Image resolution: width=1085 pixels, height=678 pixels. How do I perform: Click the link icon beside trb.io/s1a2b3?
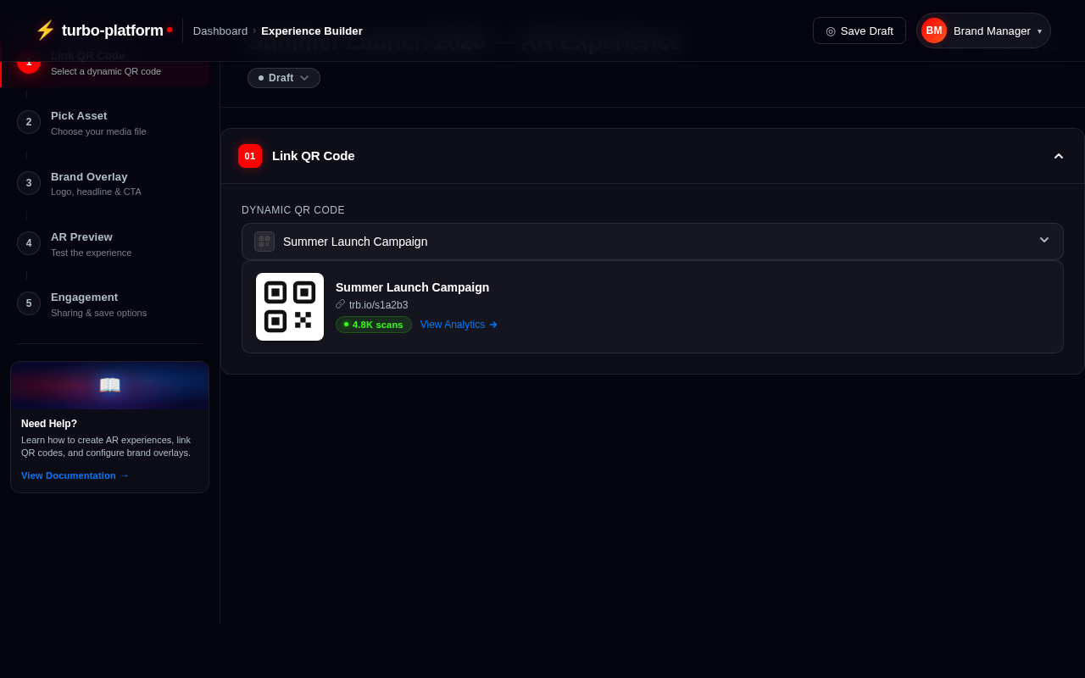[x=339, y=304]
